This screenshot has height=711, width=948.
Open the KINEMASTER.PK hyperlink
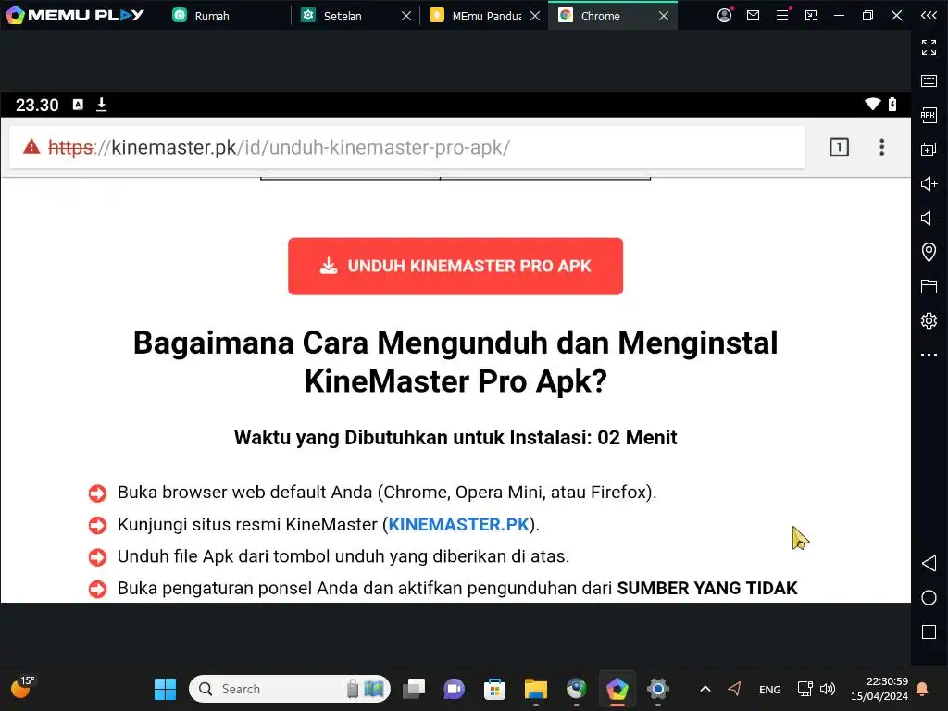458,524
